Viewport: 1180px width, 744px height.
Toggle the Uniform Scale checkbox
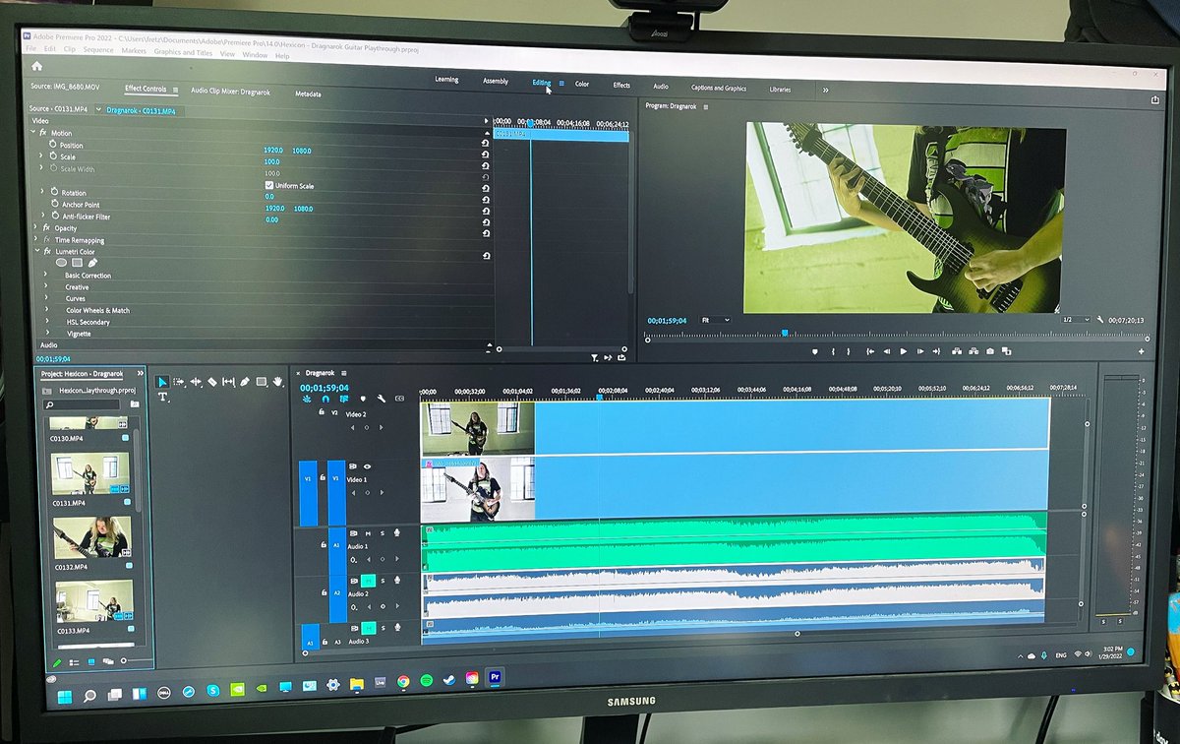coord(268,185)
